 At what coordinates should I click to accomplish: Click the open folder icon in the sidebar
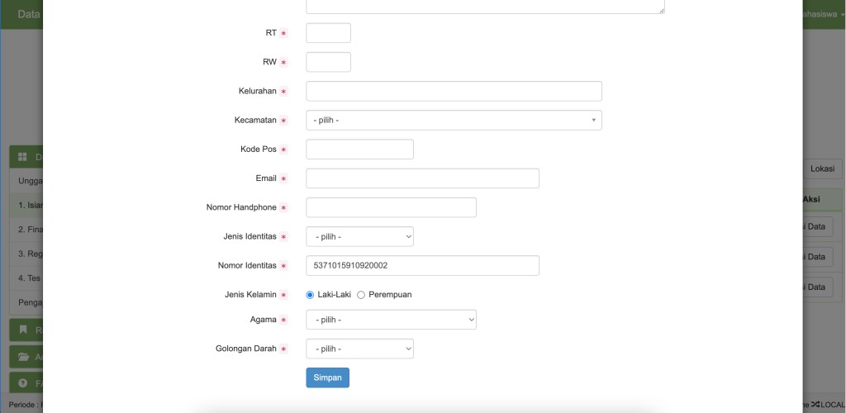23,357
